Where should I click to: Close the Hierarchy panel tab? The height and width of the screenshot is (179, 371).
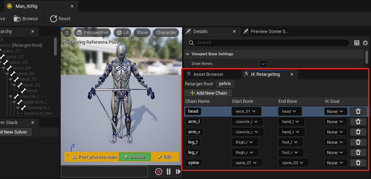(x=33, y=31)
